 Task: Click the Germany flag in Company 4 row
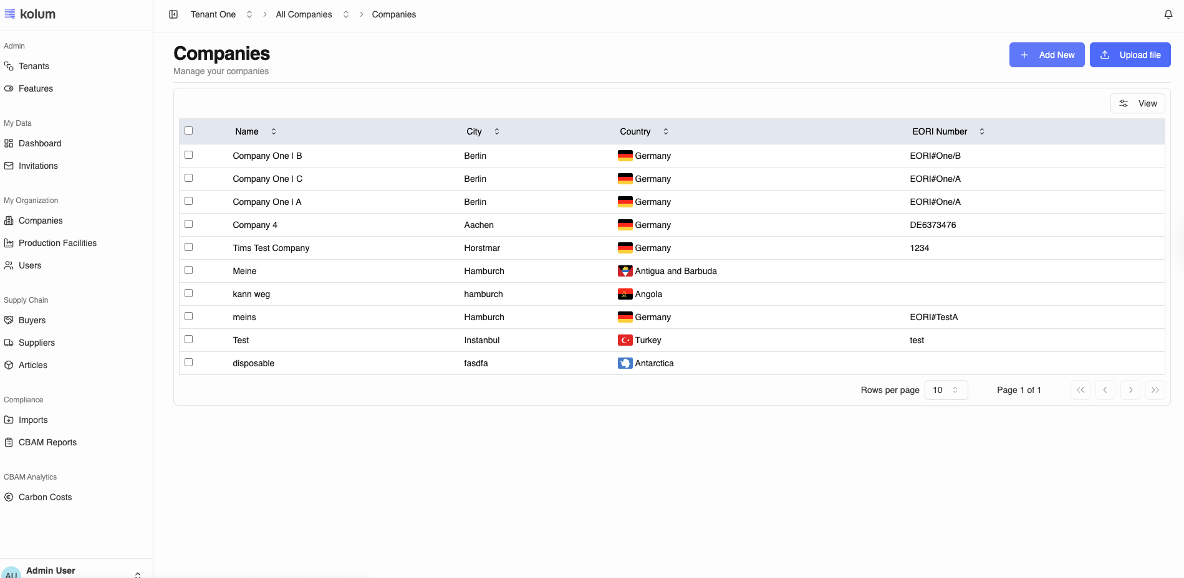coord(625,225)
